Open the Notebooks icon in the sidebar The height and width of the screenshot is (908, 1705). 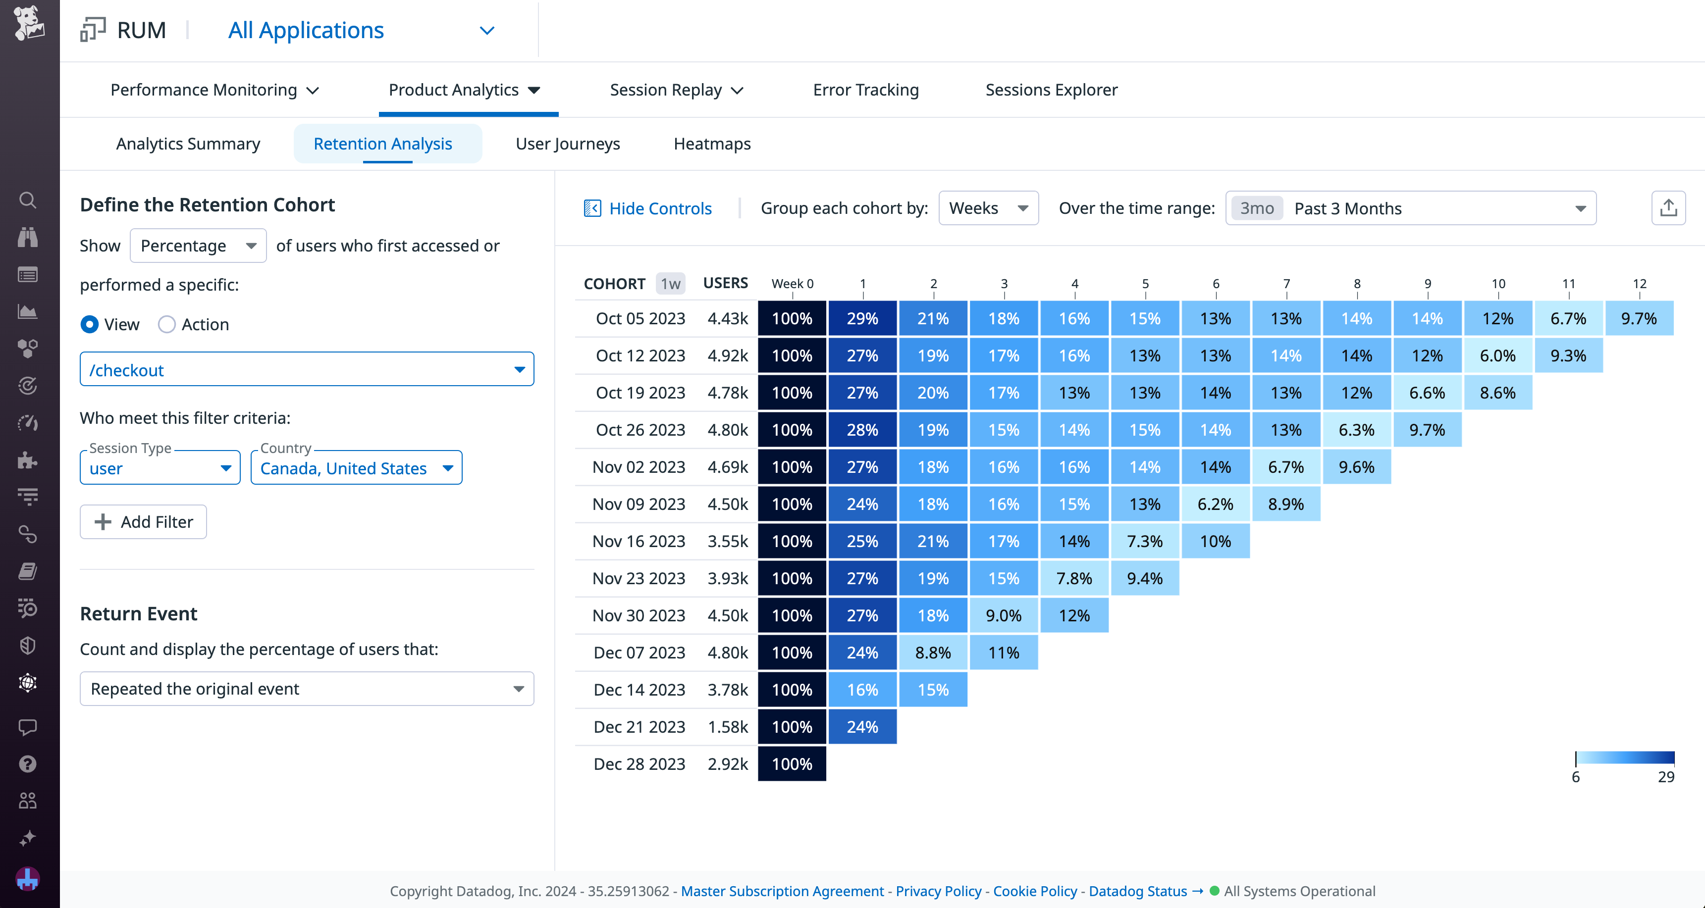click(x=28, y=571)
